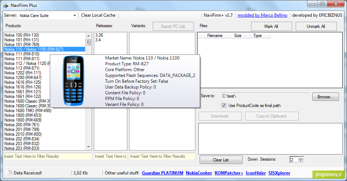Screen dimensions: 347x181
Task: Select Nokia 1202 (RH-111) in Products
Action: click(x=23, y=73)
